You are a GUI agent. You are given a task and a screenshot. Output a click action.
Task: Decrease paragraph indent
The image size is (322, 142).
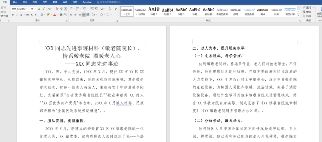click(x=92, y=9)
